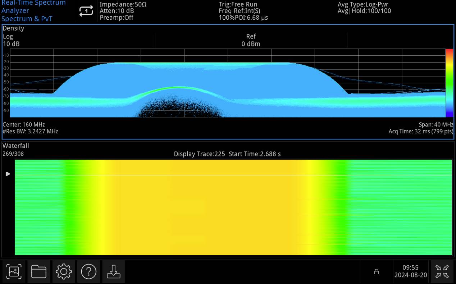The image size is (456, 284).
Task: Open the settings gear
Action: pos(64,271)
